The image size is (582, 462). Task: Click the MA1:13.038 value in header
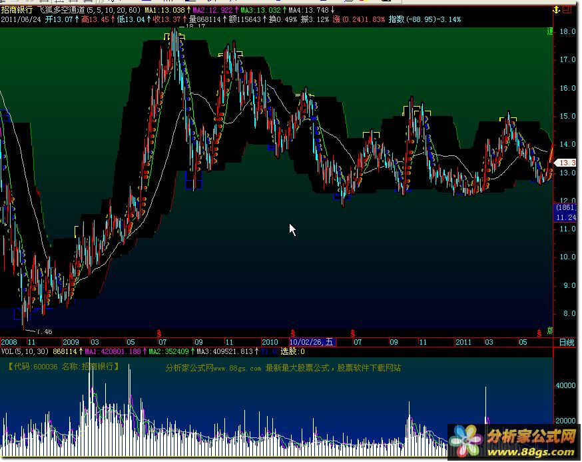pyautogui.click(x=164, y=10)
